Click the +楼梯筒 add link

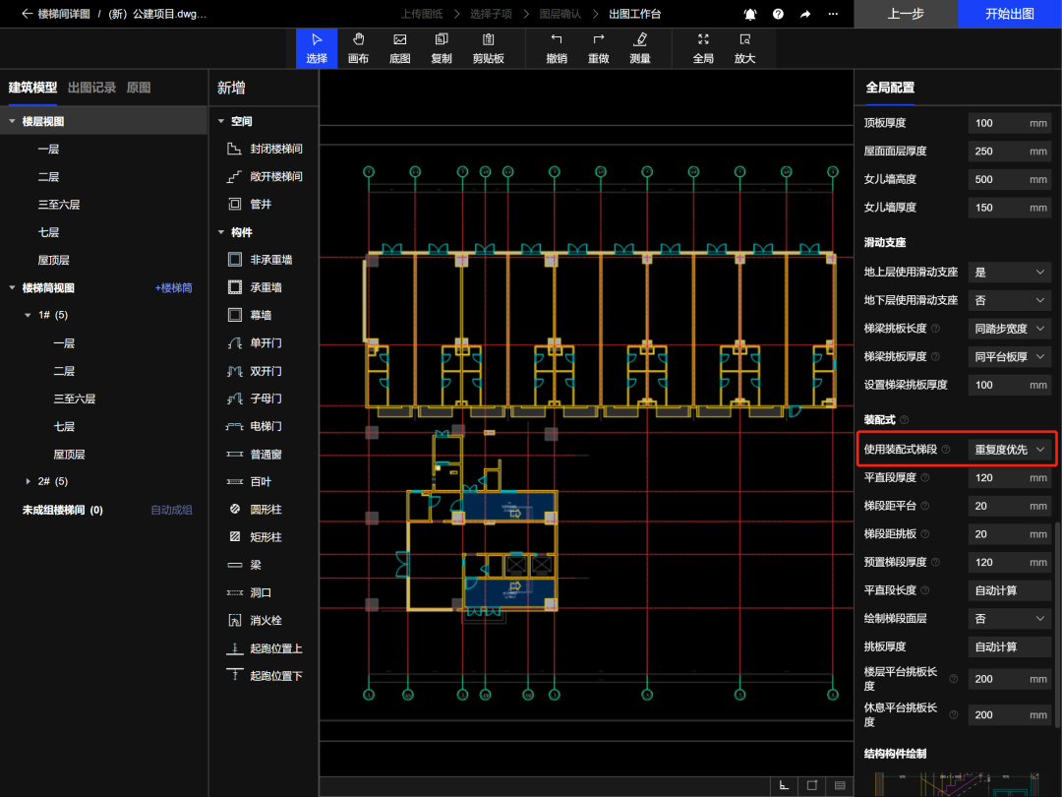[173, 288]
